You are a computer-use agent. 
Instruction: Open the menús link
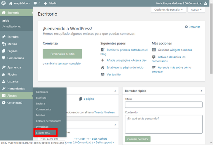pyautogui.click(x=188, y=50)
